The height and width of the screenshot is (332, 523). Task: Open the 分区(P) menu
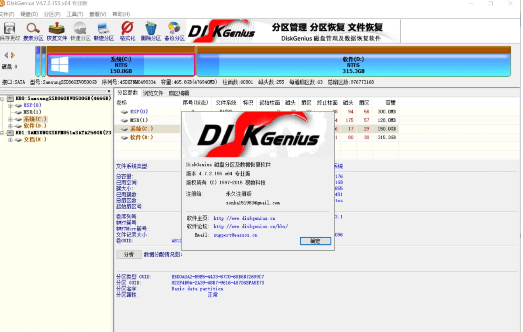pyautogui.click(x=52, y=14)
